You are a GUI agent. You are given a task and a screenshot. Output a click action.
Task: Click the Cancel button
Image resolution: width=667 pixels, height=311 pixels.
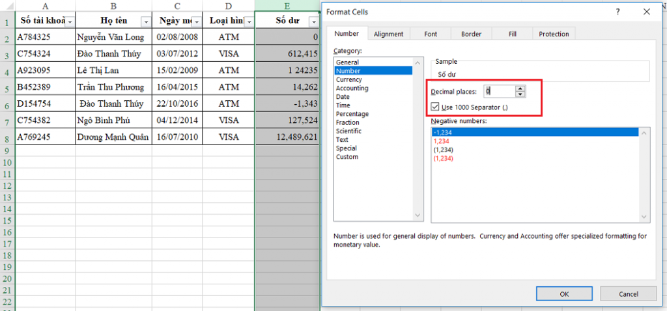(628, 293)
